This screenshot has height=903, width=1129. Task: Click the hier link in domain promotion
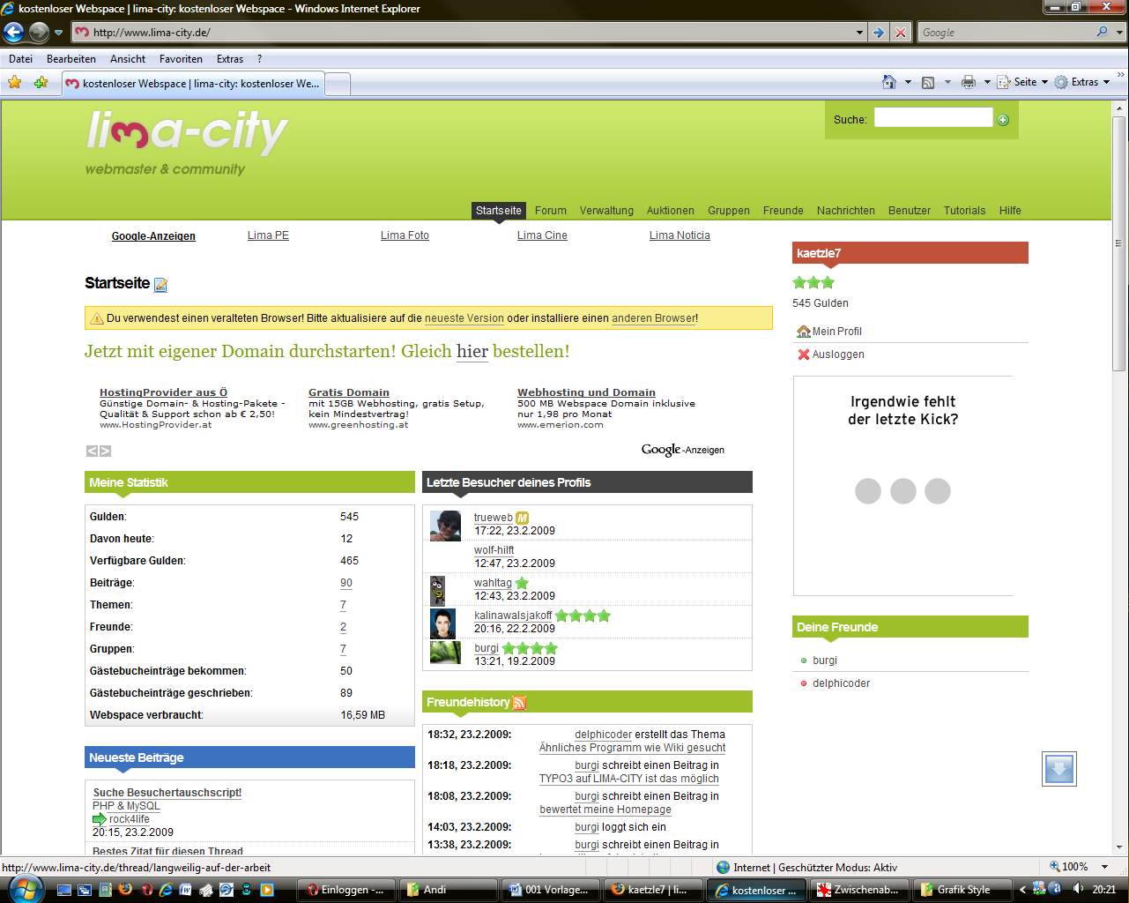pos(472,351)
